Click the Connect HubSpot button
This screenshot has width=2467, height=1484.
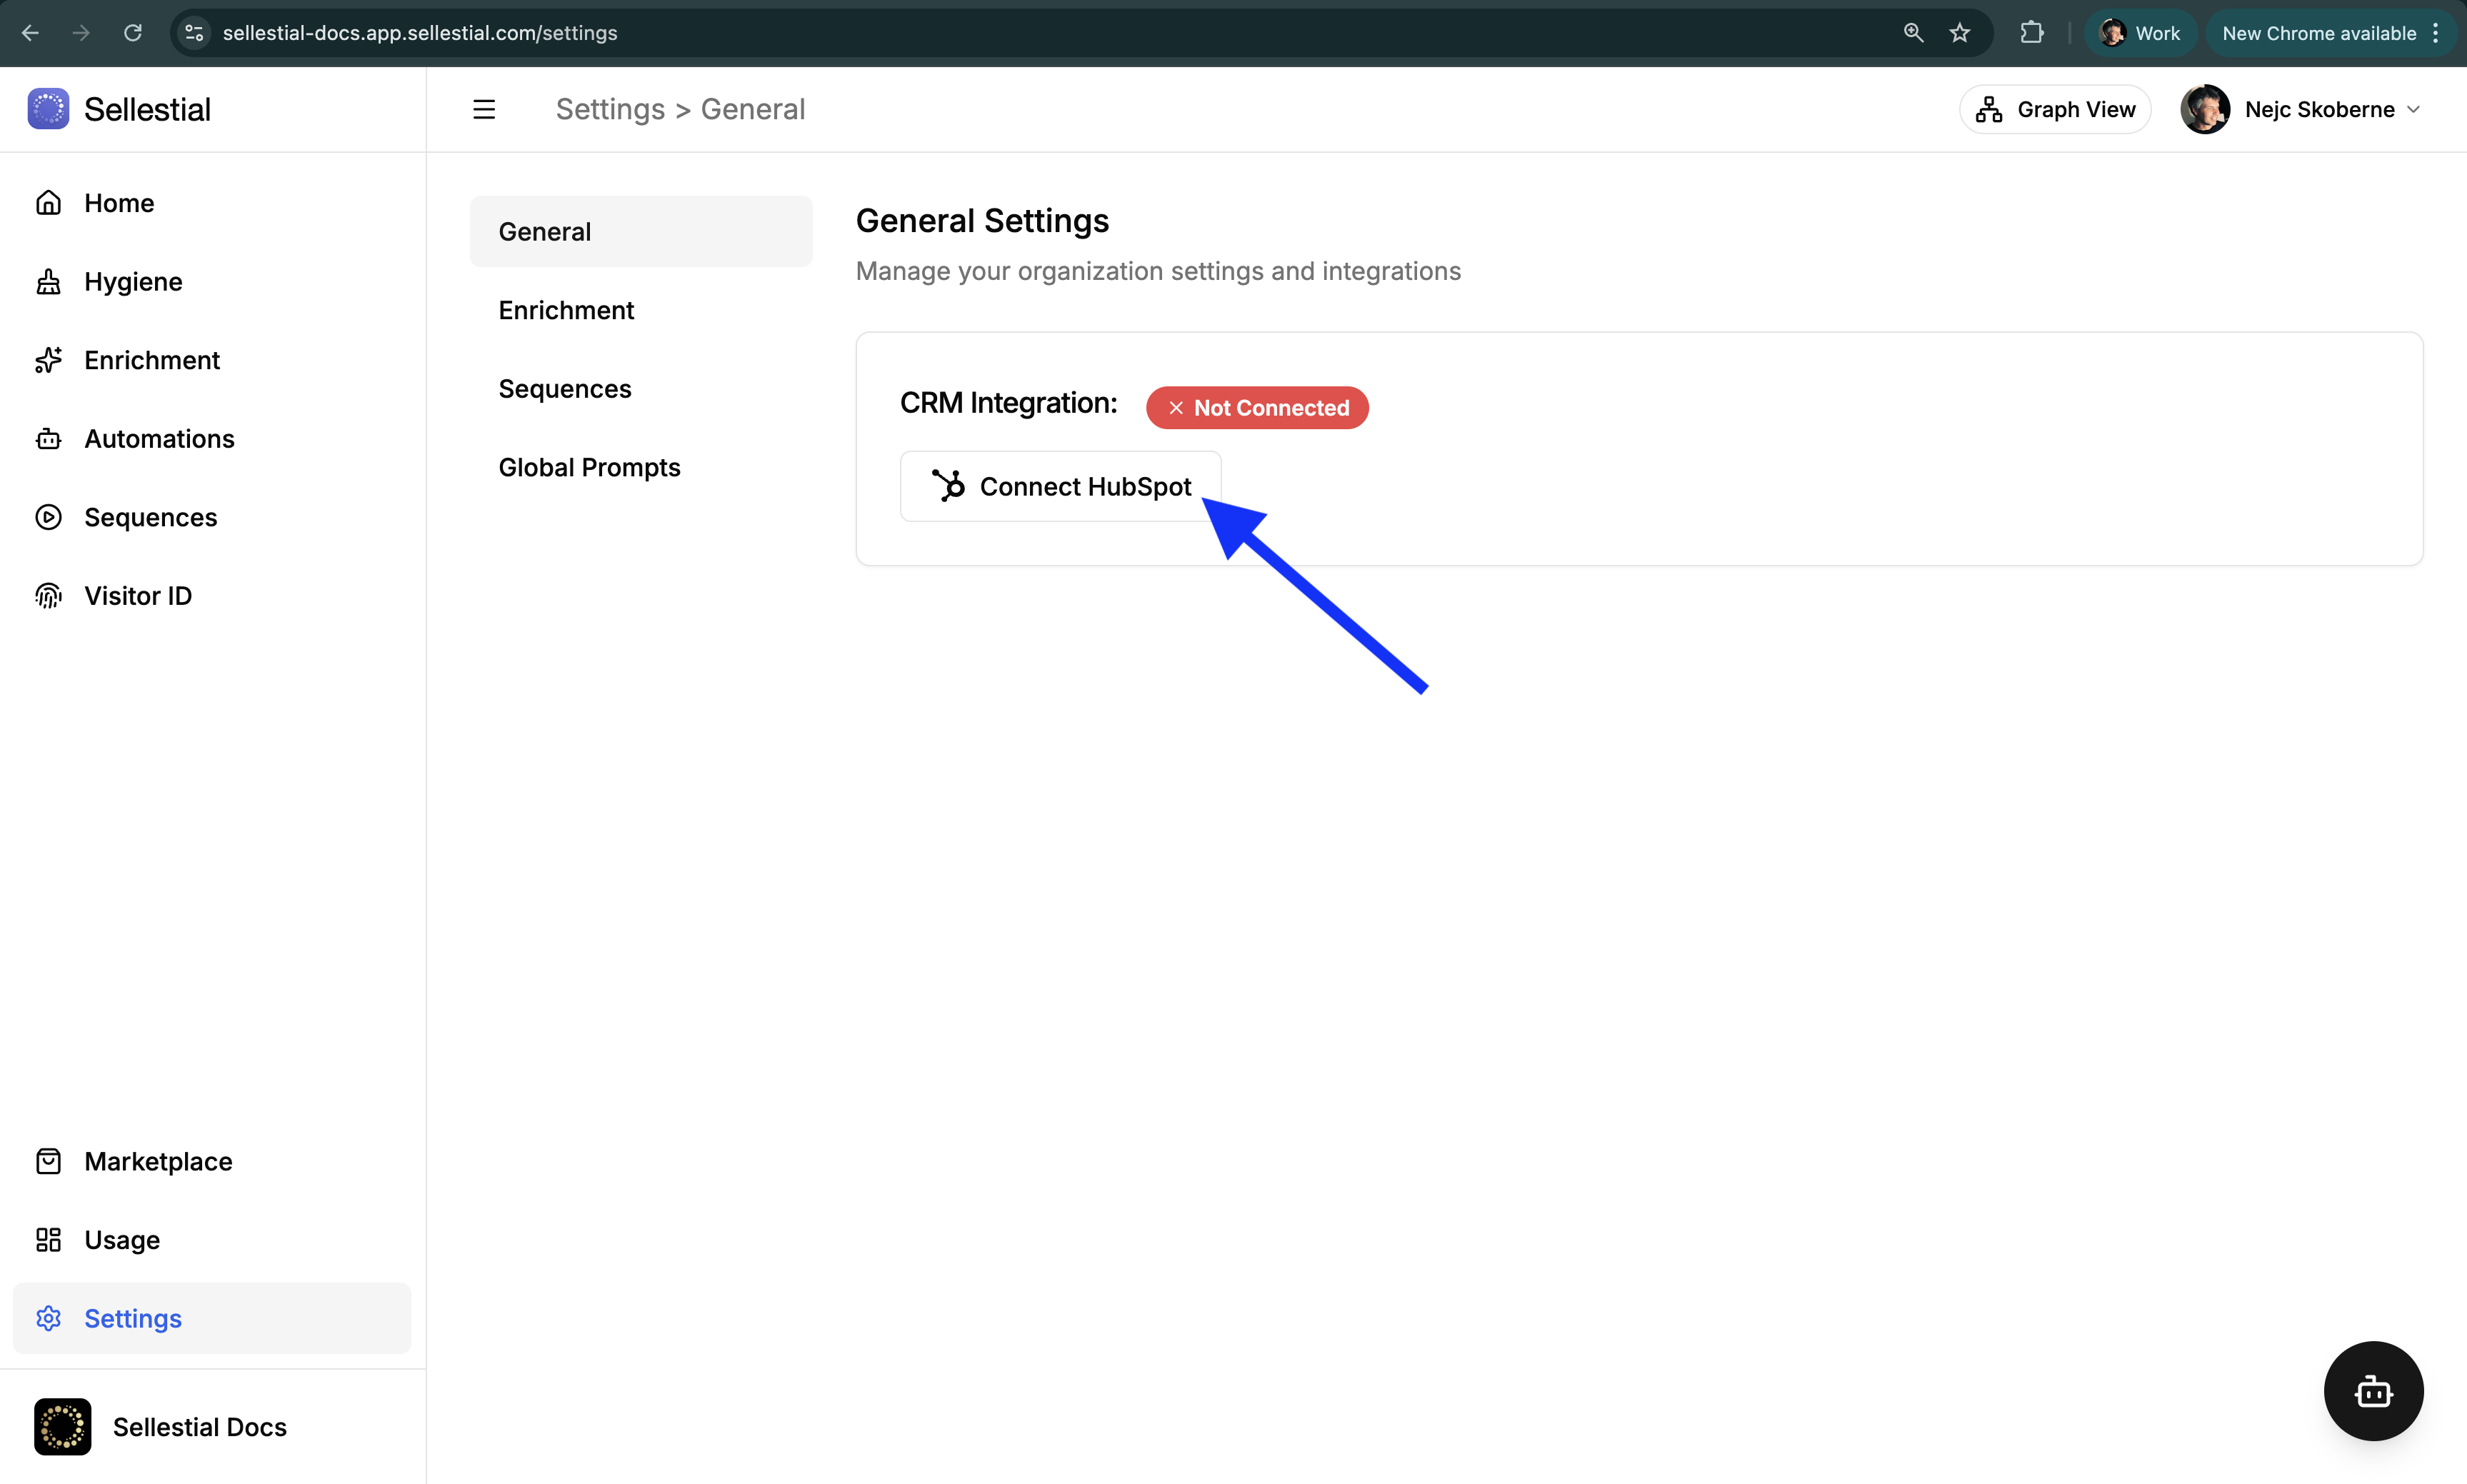(x=1060, y=486)
